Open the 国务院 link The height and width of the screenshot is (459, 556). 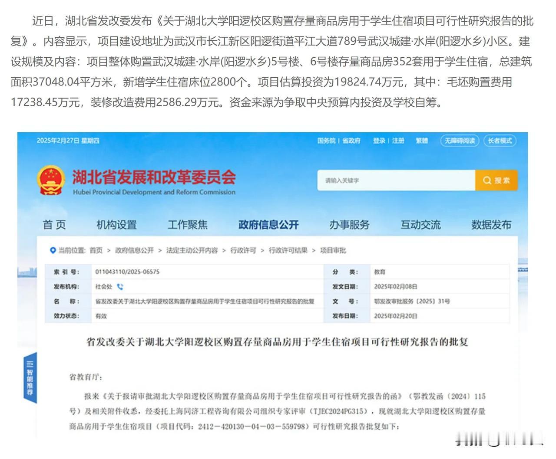click(x=326, y=141)
